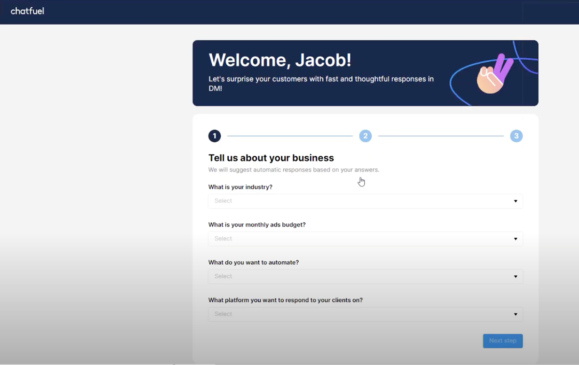Select step 2 in the progress indicator

click(x=365, y=136)
